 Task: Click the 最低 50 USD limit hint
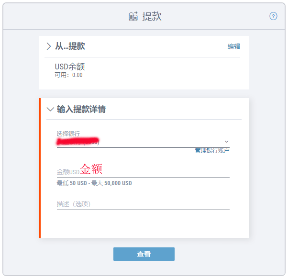[x=94, y=183]
